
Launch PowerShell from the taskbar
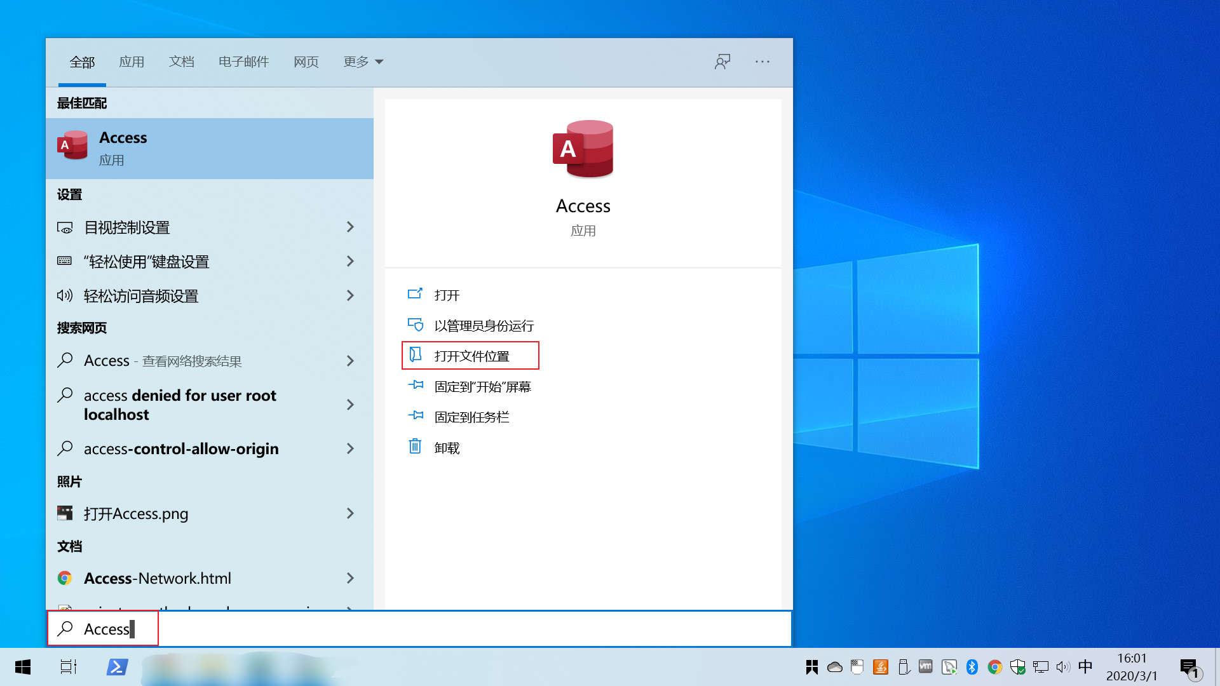tap(118, 667)
